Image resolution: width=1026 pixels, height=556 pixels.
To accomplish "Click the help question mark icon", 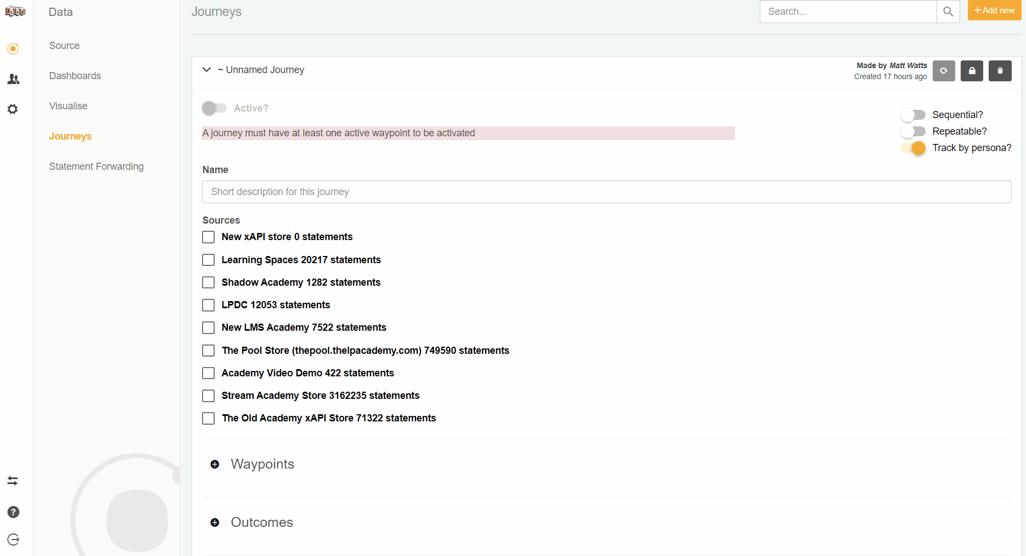I will tap(13, 512).
